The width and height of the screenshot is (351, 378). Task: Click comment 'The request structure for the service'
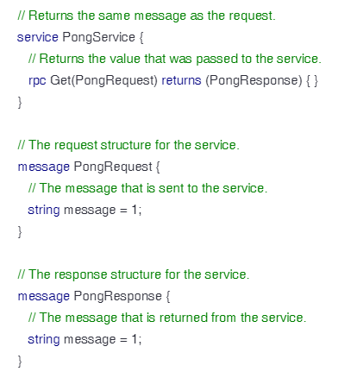click(128, 145)
